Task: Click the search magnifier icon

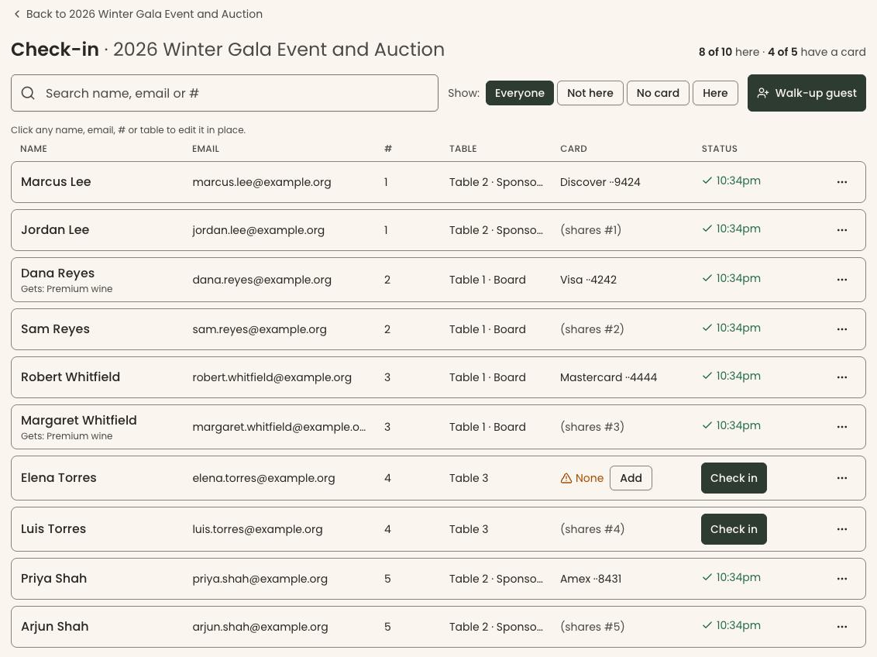Action: [28, 93]
